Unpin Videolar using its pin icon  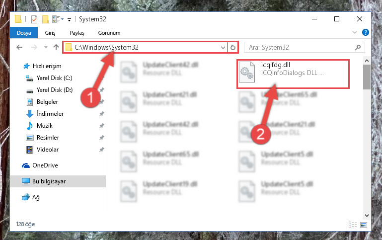coord(102,150)
